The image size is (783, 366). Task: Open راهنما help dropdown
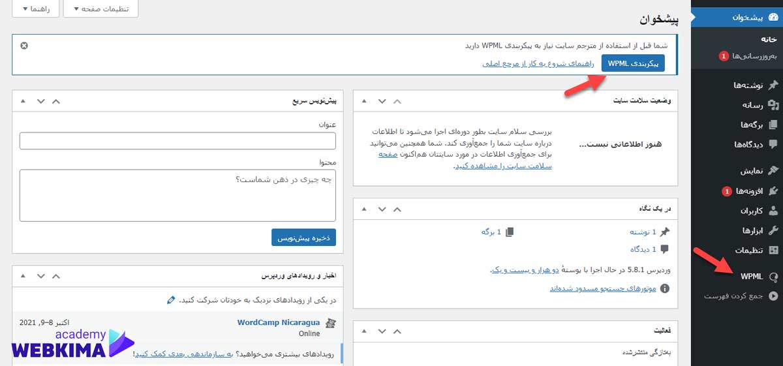(x=36, y=8)
